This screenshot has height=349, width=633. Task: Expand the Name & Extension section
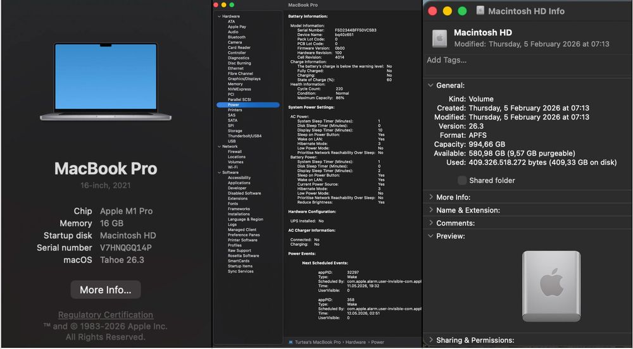tap(430, 209)
